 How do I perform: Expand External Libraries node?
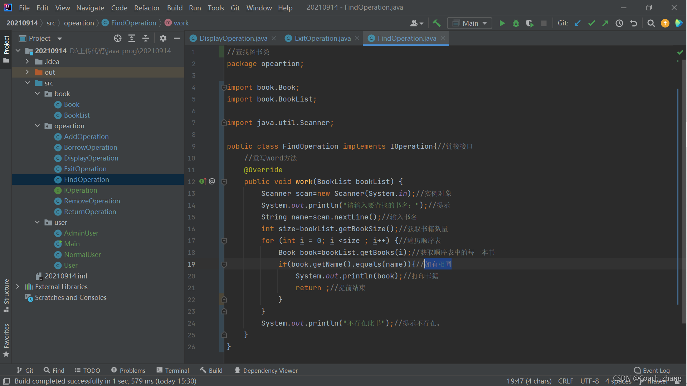pyautogui.click(x=18, y=287)
